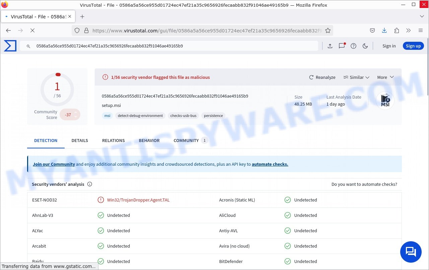Open the notifications chat icon
The image size is (429, 270).
coord(342,46)
